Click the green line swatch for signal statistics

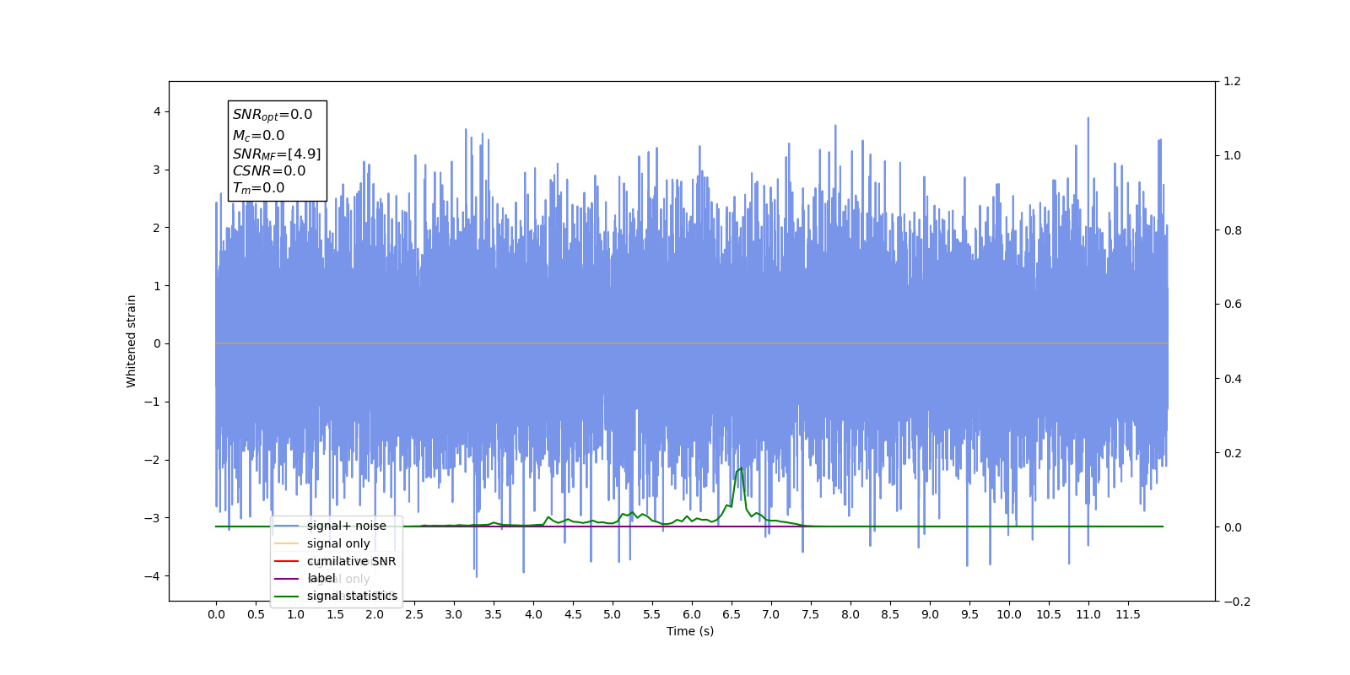(x=287, y=597)
